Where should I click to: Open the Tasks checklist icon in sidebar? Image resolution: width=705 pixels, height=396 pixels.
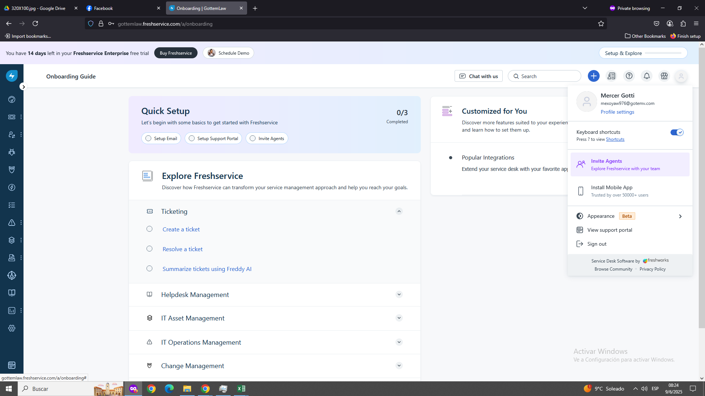point(12,205)
